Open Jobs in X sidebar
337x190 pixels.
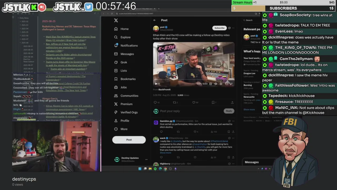[x=120, y=87]
